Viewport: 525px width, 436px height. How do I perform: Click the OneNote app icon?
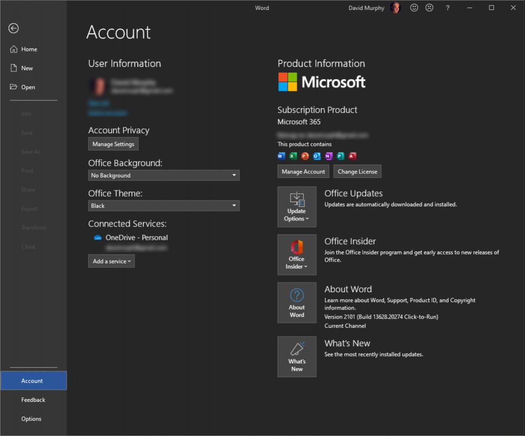pyautogui.click(x=329, y=156)
